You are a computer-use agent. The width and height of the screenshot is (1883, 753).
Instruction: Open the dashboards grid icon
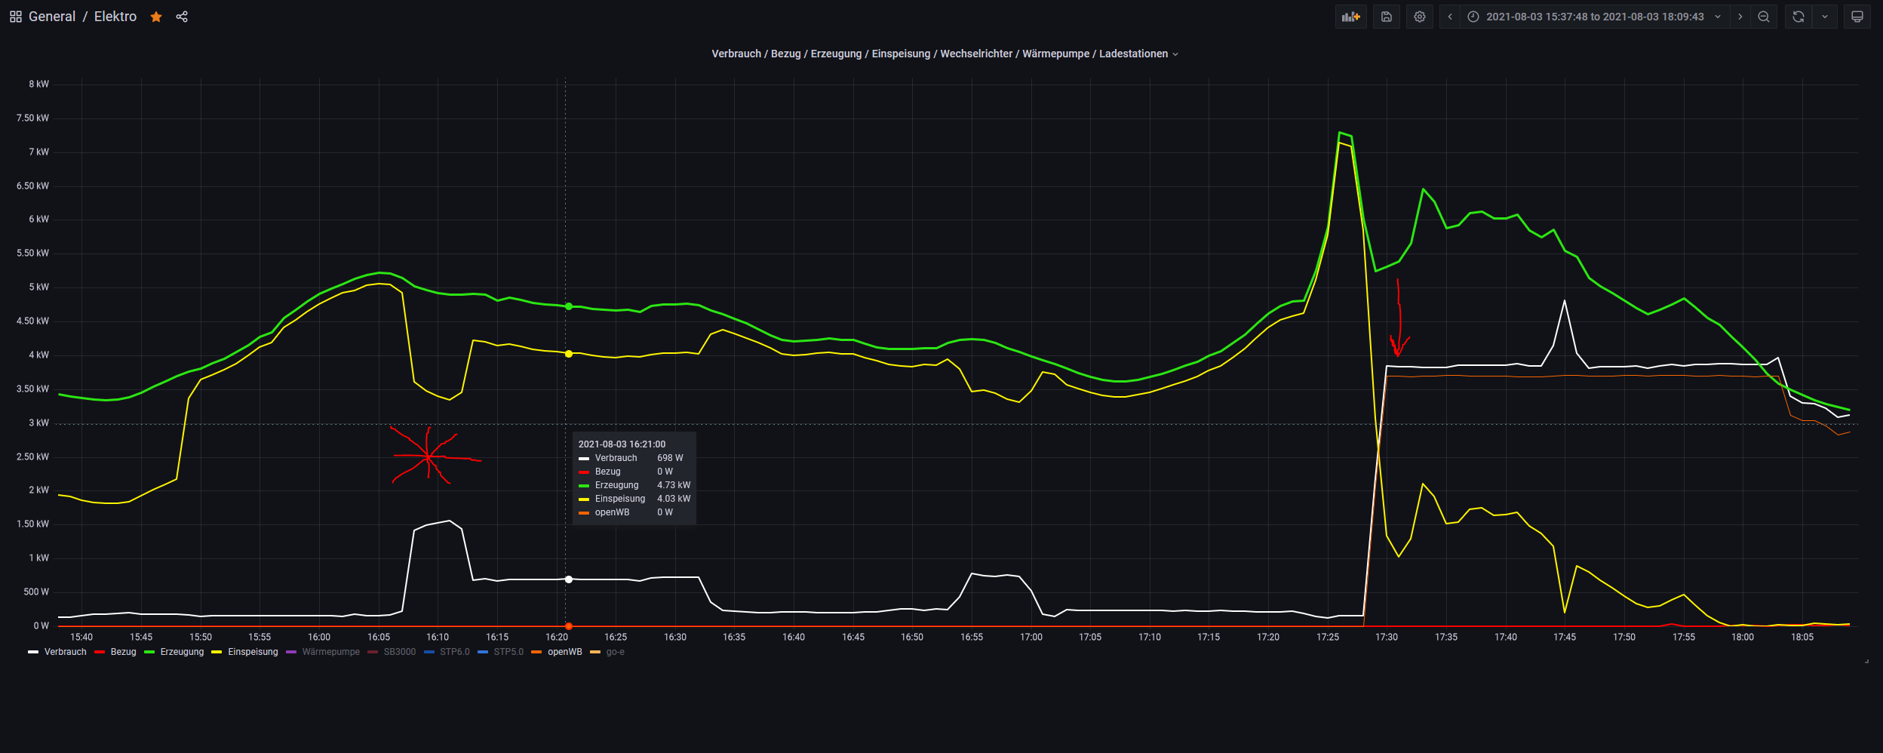(x=15, y=17)
